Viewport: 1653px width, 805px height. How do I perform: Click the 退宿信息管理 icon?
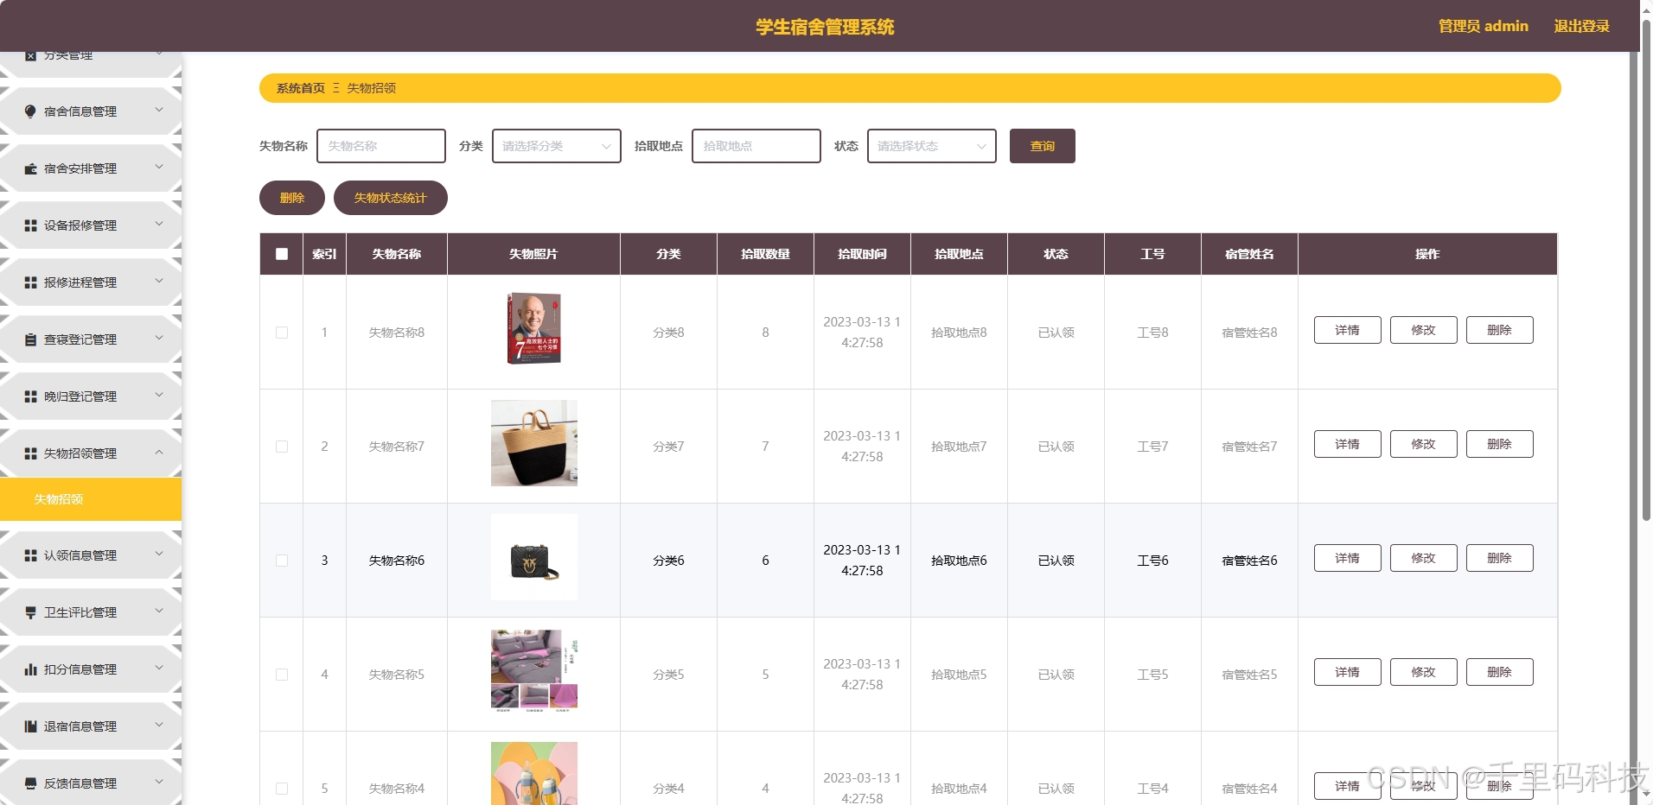[x=30, y=726]
